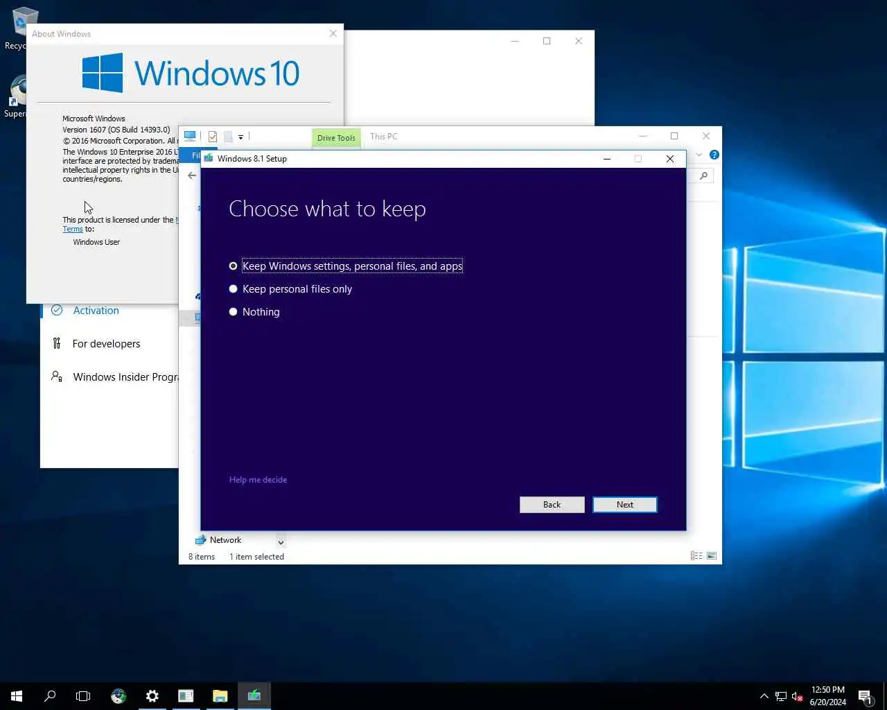
Task: Go back with the Explorer back arrow
Action: click(x=192, y=175)
